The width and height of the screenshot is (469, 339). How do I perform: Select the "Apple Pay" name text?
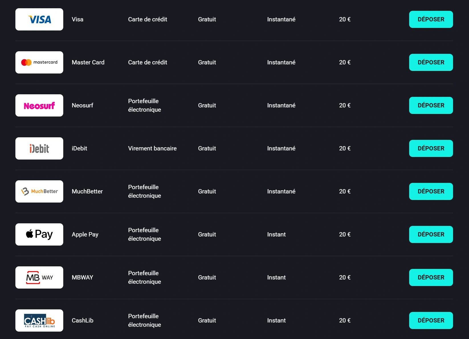pyautogui.click(x=85, y=234)
